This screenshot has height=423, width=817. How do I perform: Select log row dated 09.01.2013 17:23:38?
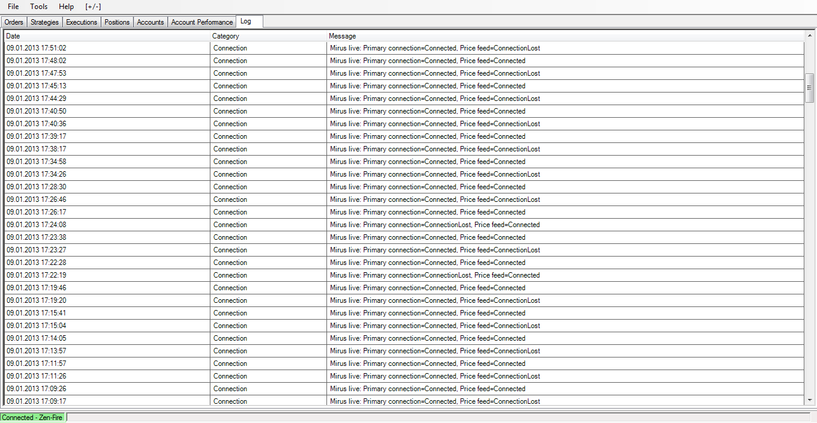(x=404, y=237)
